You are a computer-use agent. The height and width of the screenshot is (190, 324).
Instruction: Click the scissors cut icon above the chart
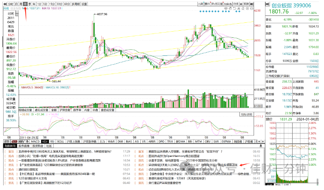coord(238,8)
